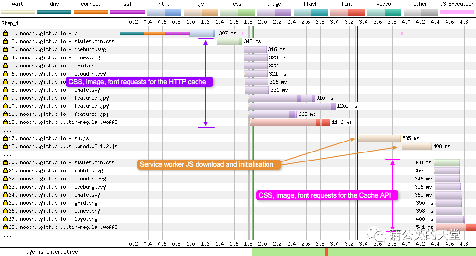Click the "400 ms" timing value on row 27
Image resolution: width=476 pixels, height=256 pixels.
pyautogui.click(x=425, y=219)
